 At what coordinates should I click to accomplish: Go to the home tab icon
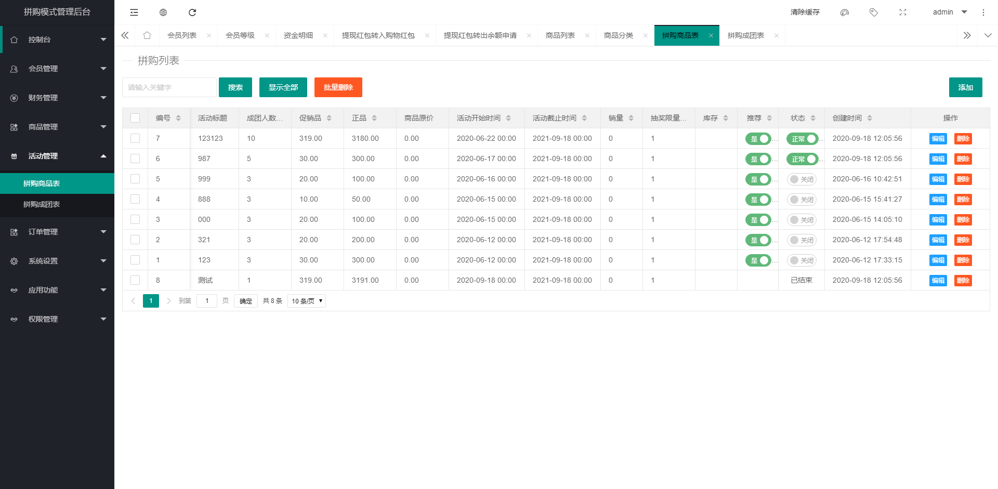pos(147,35)
